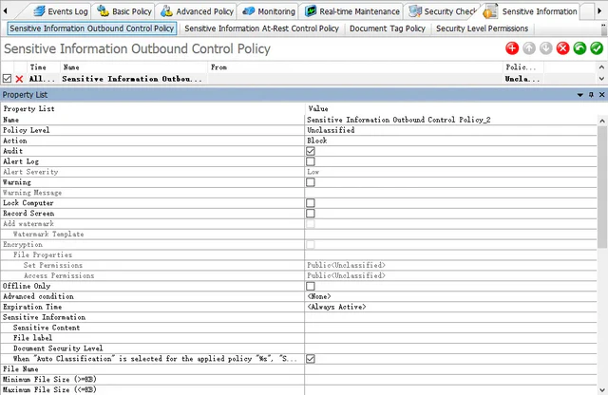Screen dimensions: 608x395
Task: Click the Minimum File Size value cell
Action: coord(450,380)
